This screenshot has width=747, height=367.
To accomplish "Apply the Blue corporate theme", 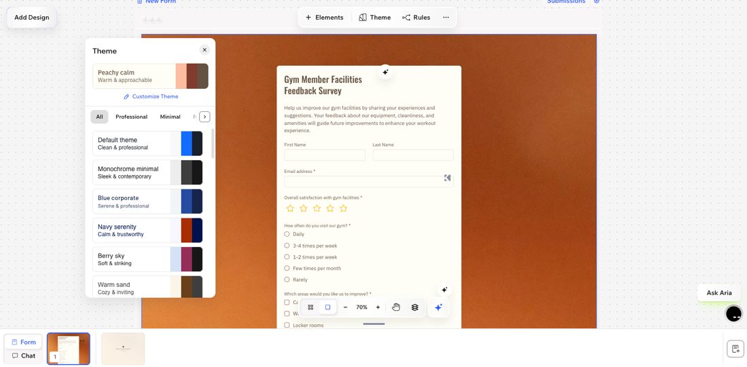I will (147, 201).
